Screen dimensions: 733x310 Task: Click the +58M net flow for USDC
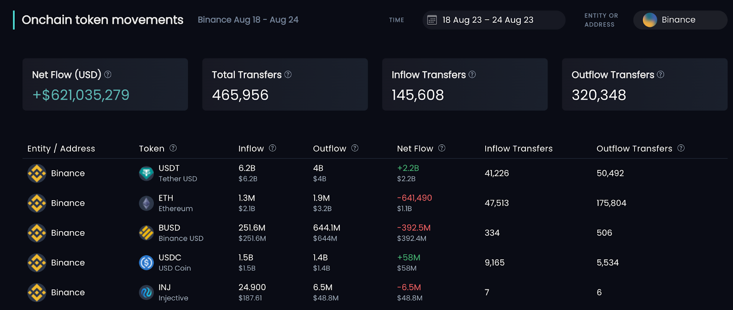pos(409,257)
